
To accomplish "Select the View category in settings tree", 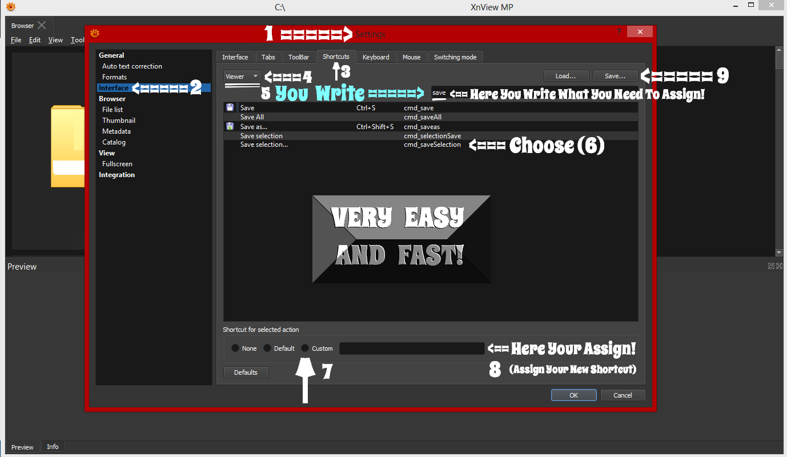I will pyautogui.click(x=107, y=153).
